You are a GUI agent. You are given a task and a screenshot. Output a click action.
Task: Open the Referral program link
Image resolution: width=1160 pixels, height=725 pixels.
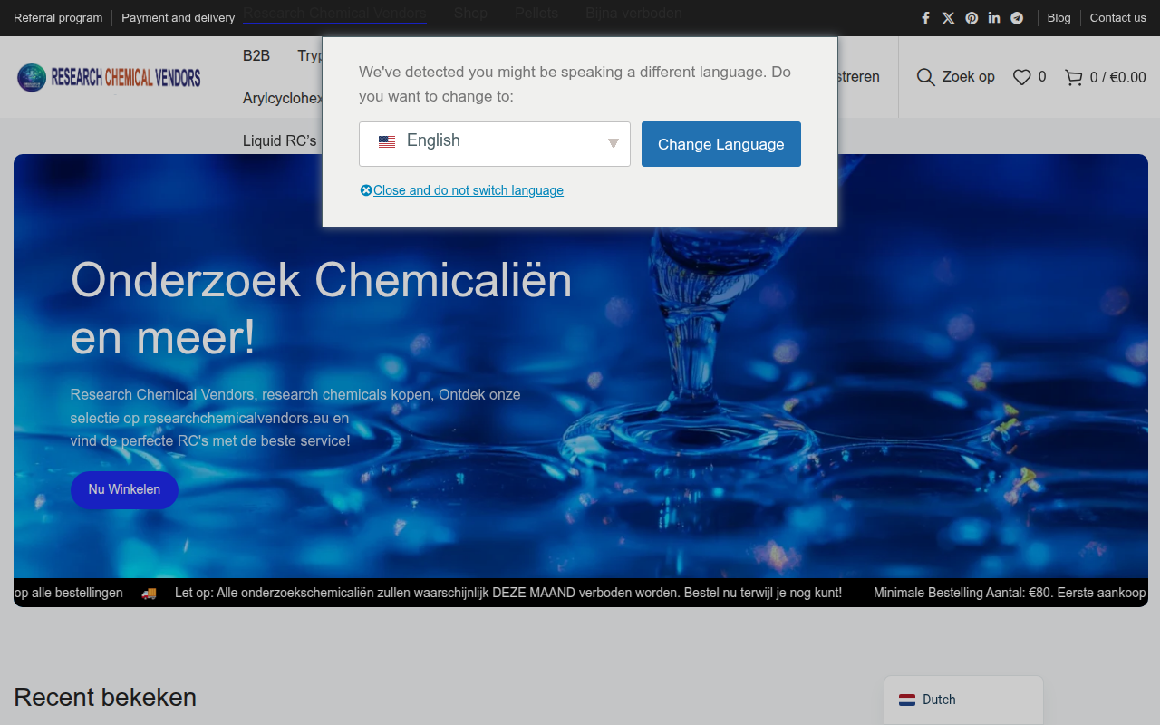tap(58, 18)
